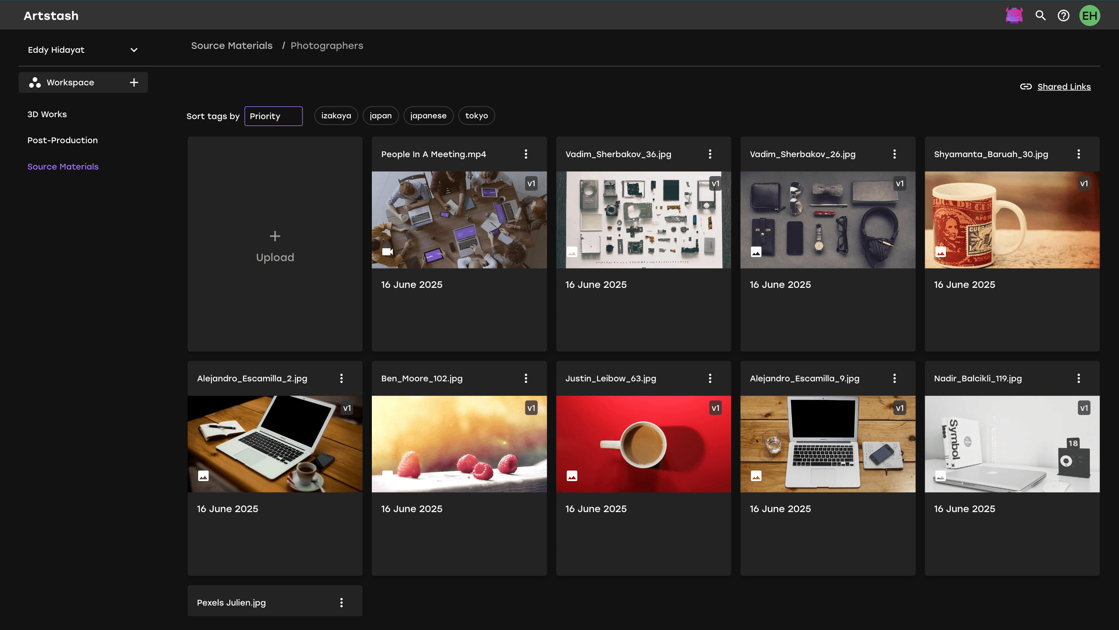1119x630 pixels.
Task: Open the pink monster mascot icon
Action: (1014, 16)
